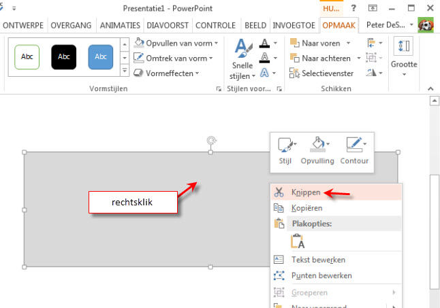Click Opvulling in the mini toolbar

[317, 151]
